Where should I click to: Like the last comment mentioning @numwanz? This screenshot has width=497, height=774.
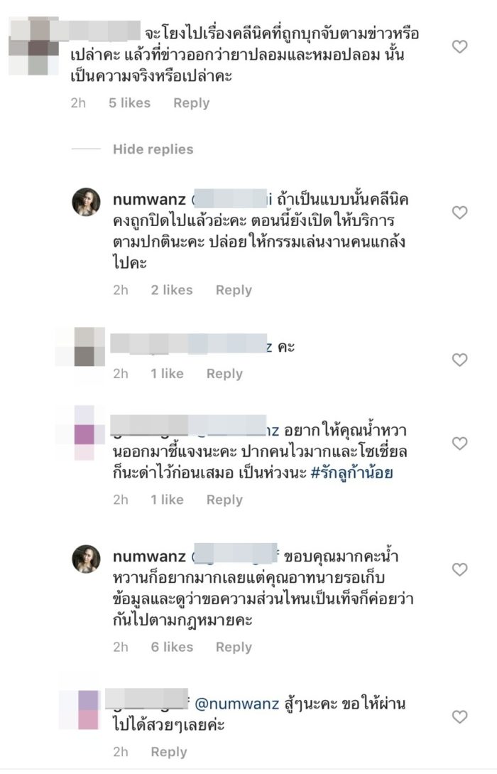pyautogui.click(x=459, y=716)
